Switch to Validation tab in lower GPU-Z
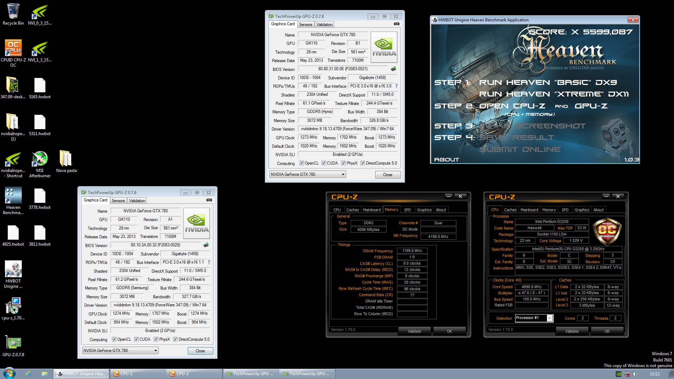This screenshot has width=674, height=379. [137, 201]
